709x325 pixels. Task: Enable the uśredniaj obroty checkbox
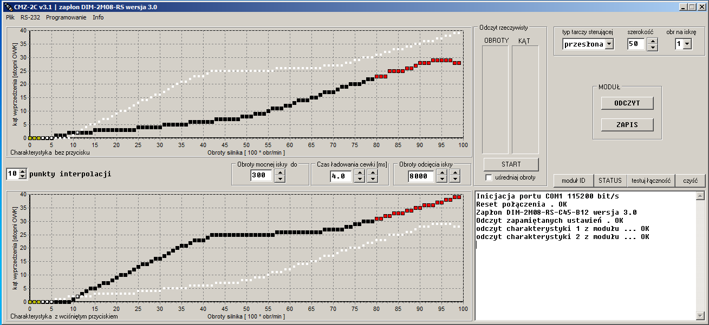(489, 177)
